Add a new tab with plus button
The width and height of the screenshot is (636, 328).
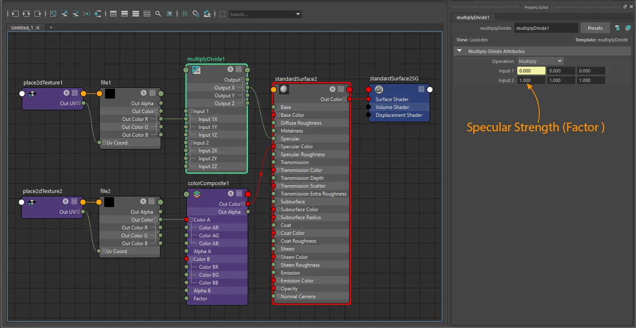[51, 28]
